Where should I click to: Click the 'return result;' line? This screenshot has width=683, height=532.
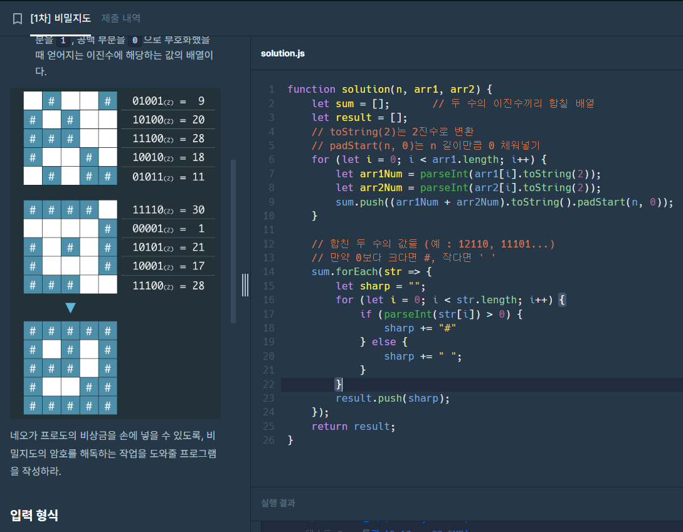click(353, 427)
